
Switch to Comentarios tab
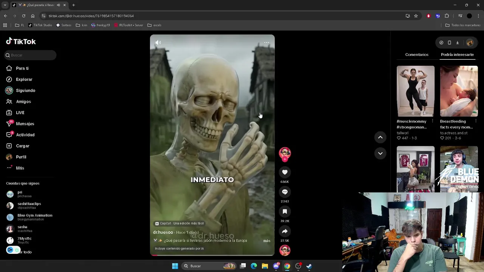pos(417,55)
